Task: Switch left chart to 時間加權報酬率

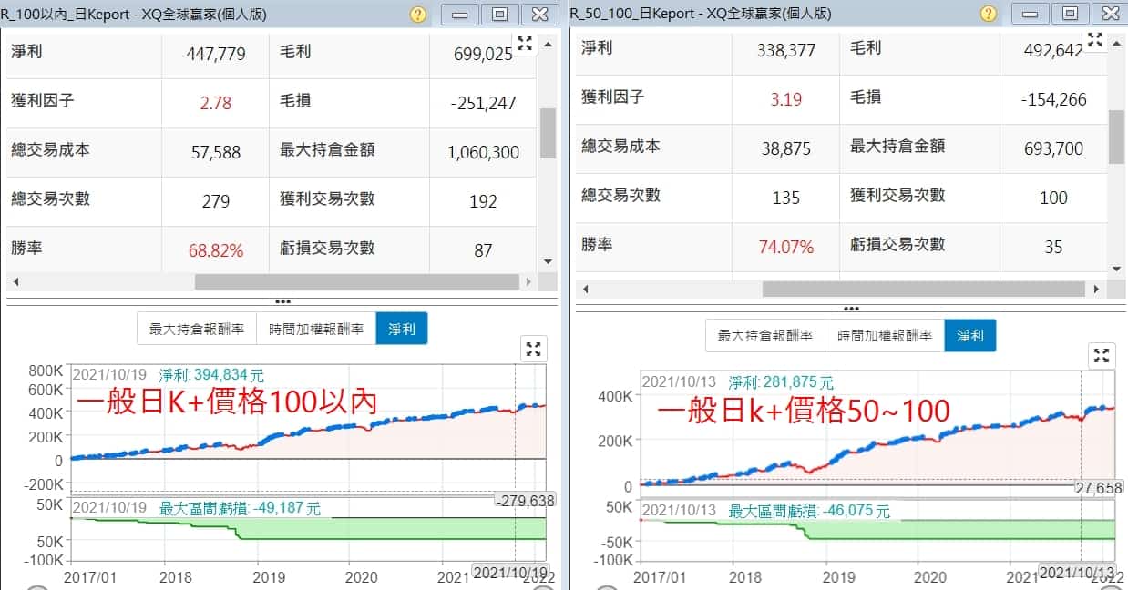Action: click(x=316, y=330)
